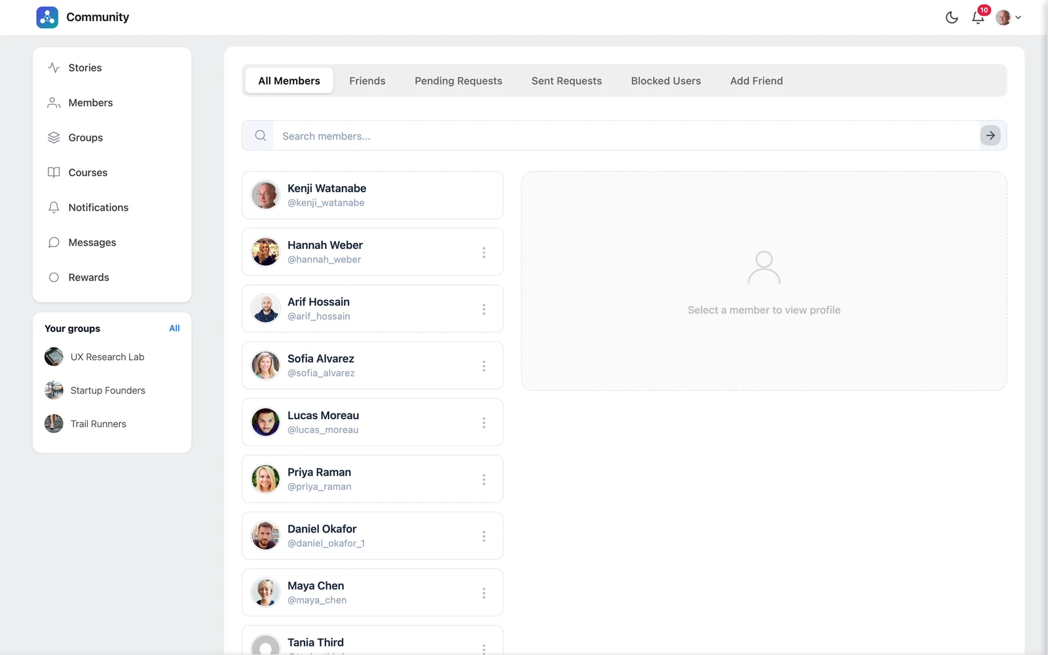The height and width of the screenshot is (655, 1048).
Task: Select Kenji Watanabe's avatar
Action: click(266, 195)
